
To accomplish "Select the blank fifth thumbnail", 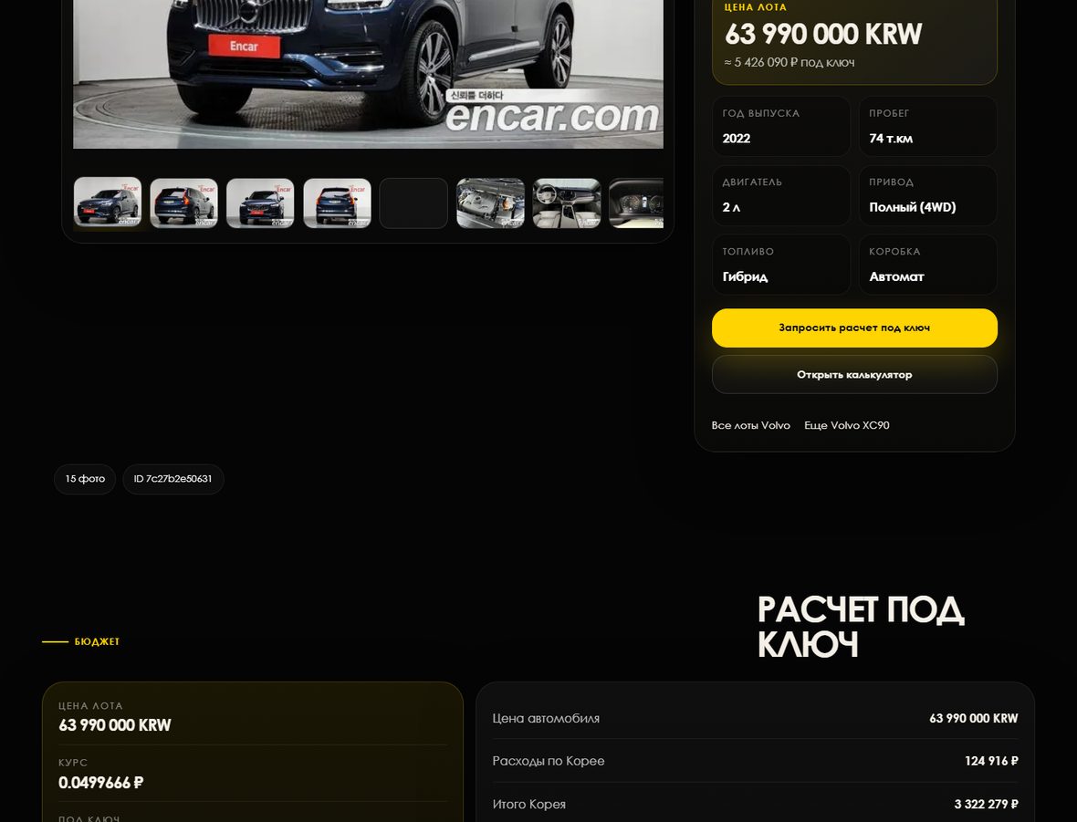I will pyautogui.click(x=413, y=203).
